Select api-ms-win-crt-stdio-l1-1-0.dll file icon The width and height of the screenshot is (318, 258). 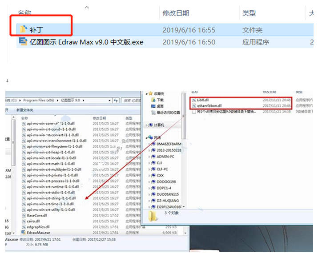pyautogui.click(x=24, y=193)
